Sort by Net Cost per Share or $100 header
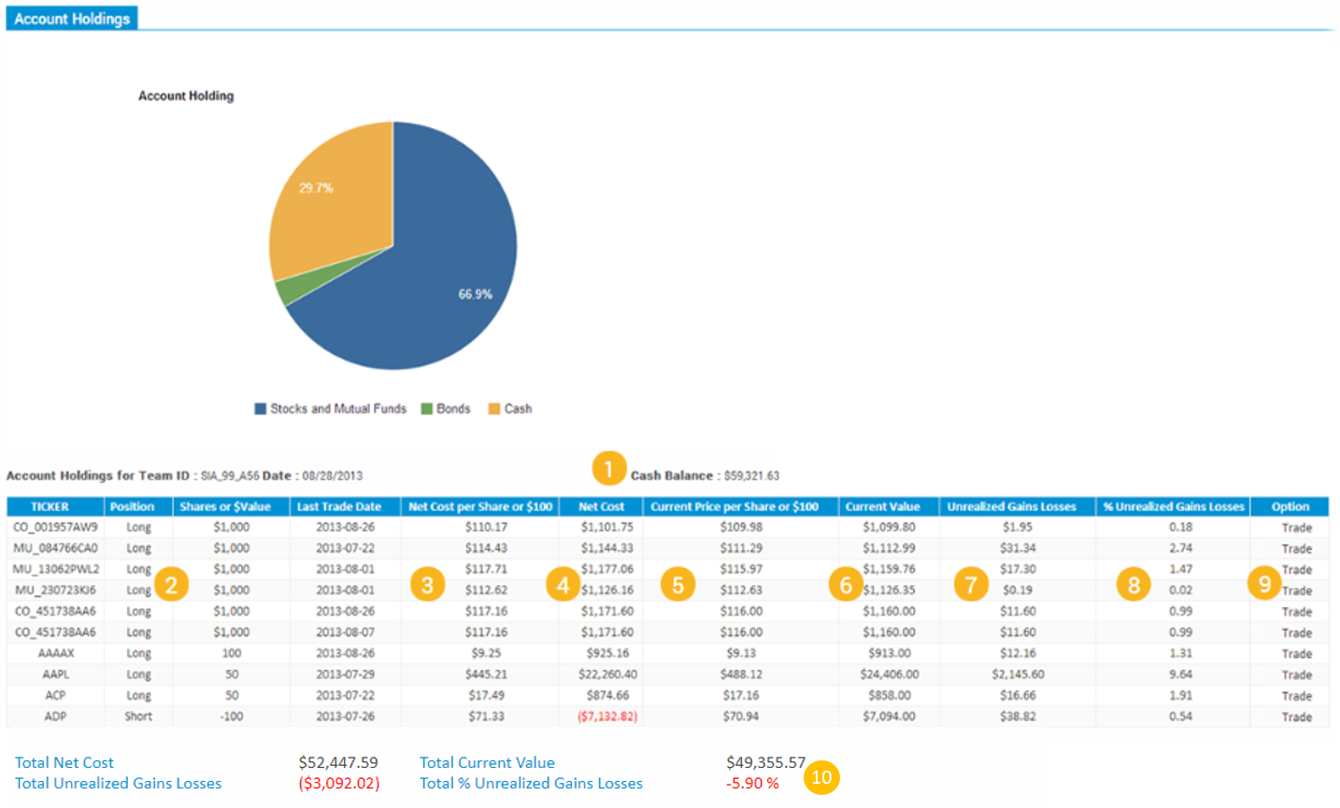The image size is (1340, 808). [480, 506]
